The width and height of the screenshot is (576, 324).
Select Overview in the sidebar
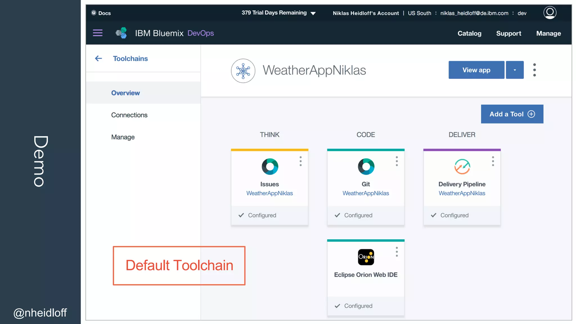click(143, 93)
